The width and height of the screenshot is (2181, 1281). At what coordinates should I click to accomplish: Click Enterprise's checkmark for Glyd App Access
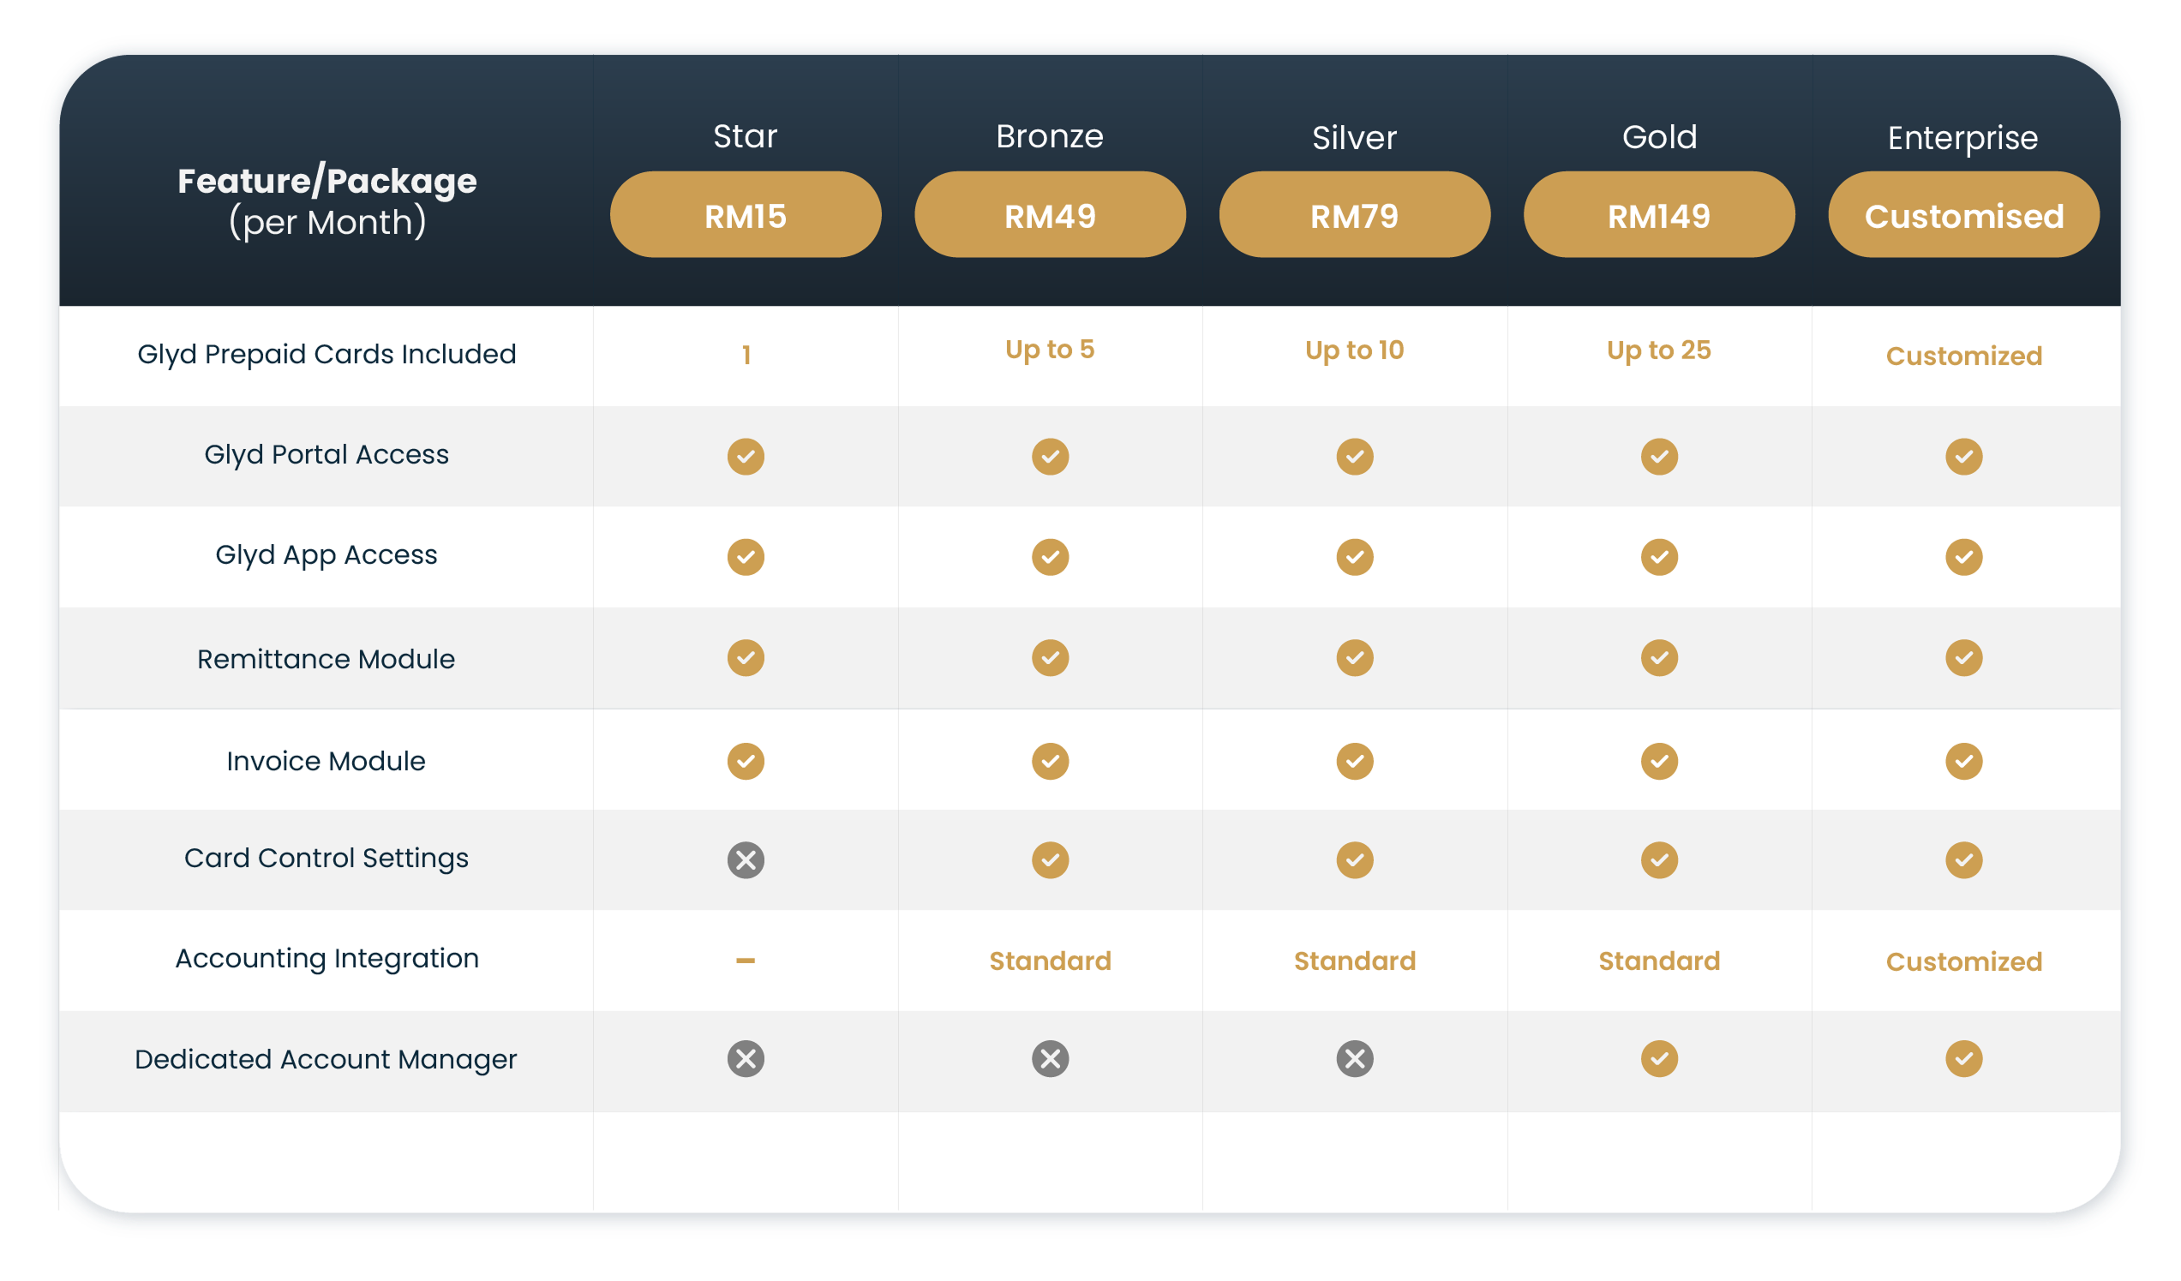tap(1964, 557)
